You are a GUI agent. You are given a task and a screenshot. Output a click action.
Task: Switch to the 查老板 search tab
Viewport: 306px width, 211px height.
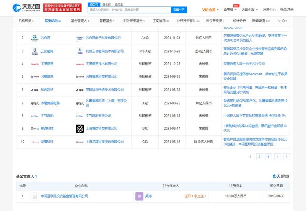[x=107, y=5]
